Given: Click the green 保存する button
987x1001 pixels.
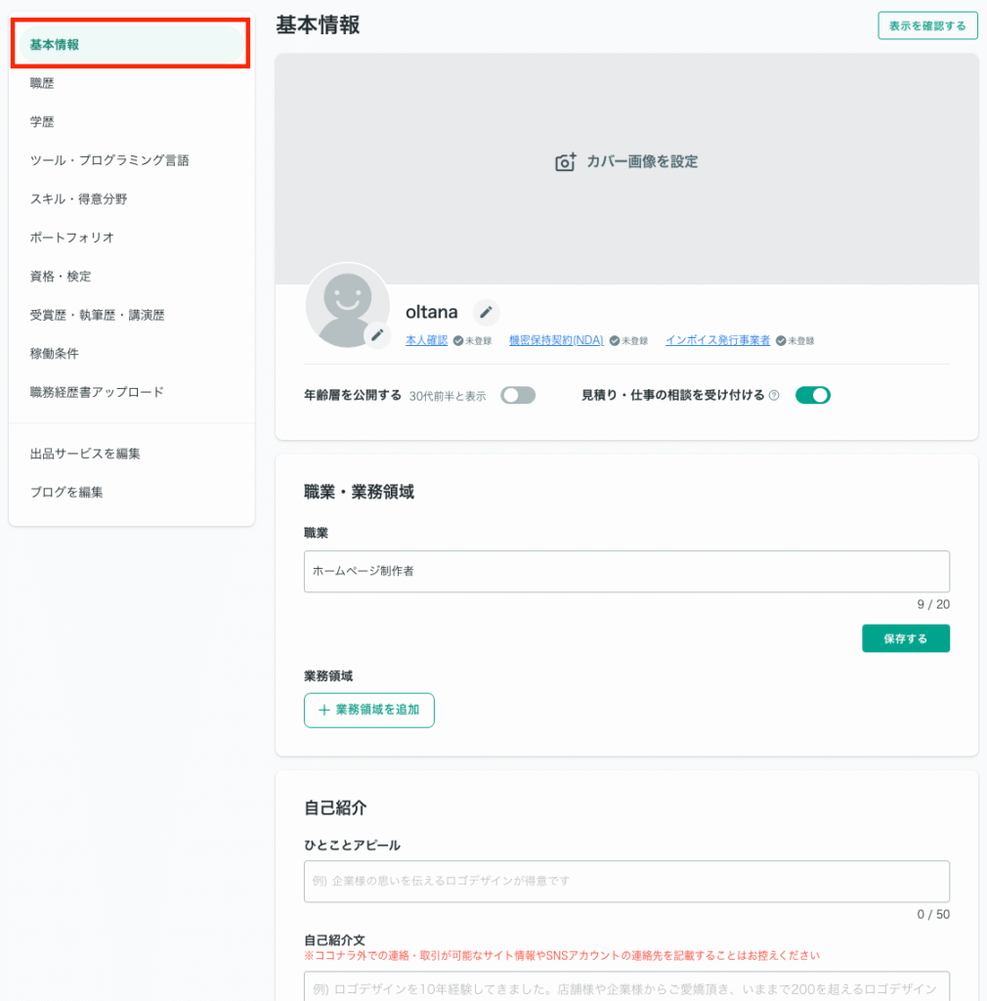Looking at the screenshot, I should (x=905, y=638).
